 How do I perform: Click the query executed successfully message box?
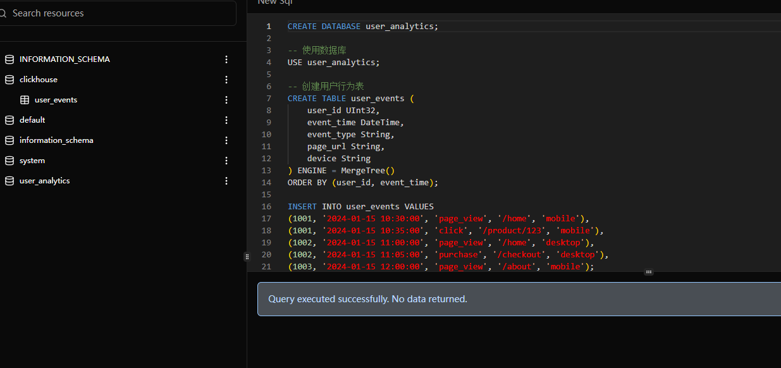[519, 299]
